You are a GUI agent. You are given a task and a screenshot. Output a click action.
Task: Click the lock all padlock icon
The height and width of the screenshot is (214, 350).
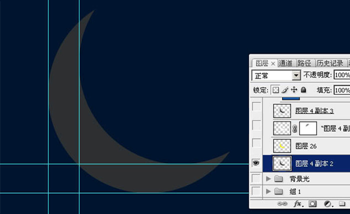pos(303,90)
